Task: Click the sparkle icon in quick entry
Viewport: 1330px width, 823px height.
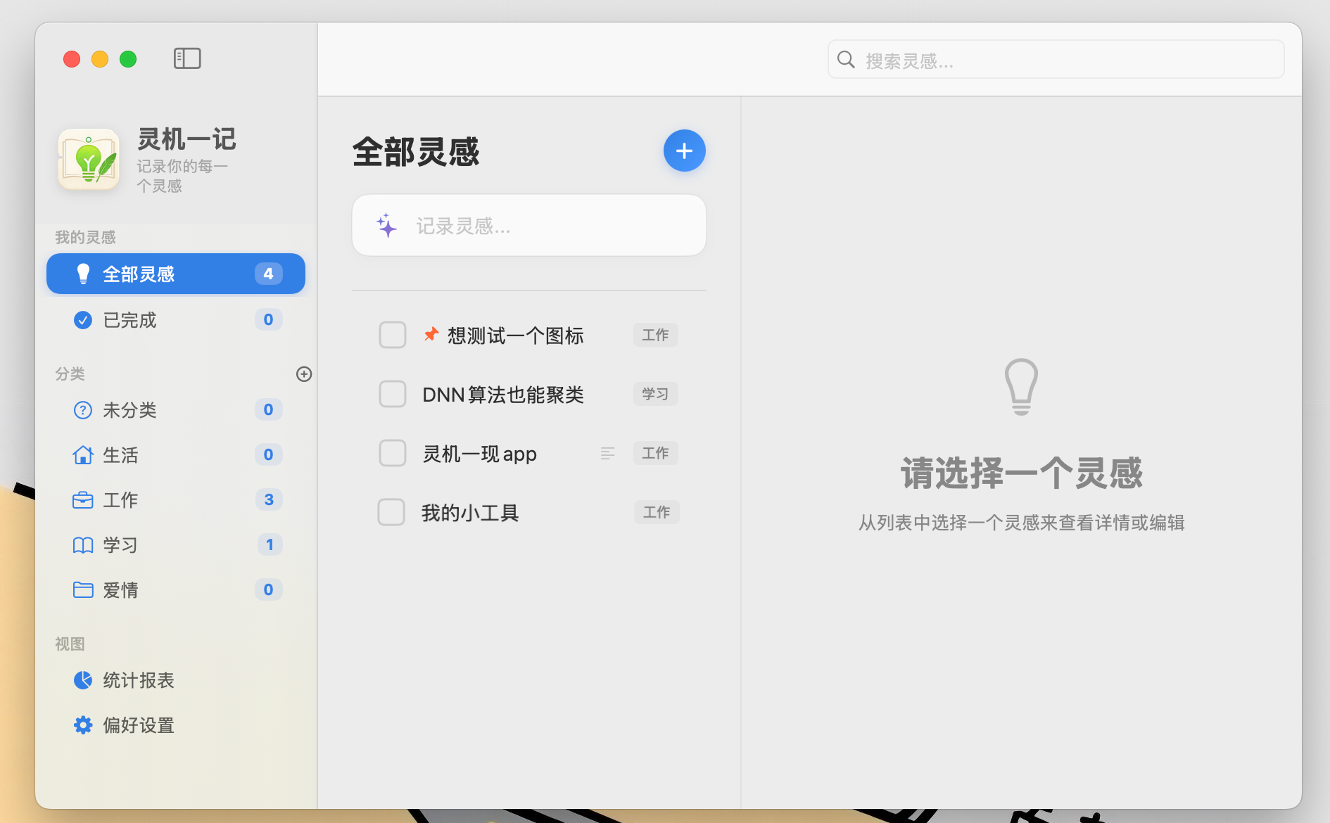Action: click(x=386, y=226)
